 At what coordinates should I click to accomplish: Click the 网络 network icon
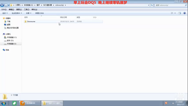(x=4, y=50)
